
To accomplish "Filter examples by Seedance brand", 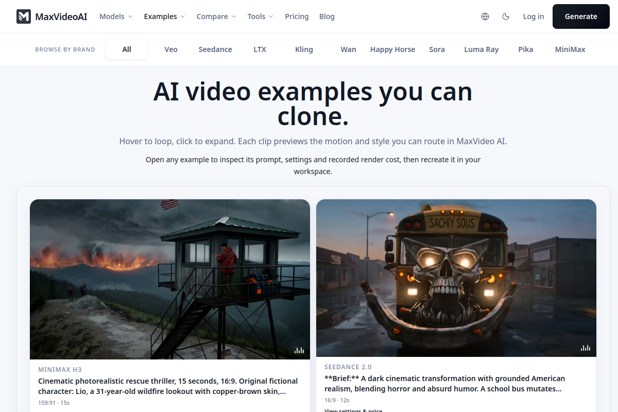I will tap(215, 49).
